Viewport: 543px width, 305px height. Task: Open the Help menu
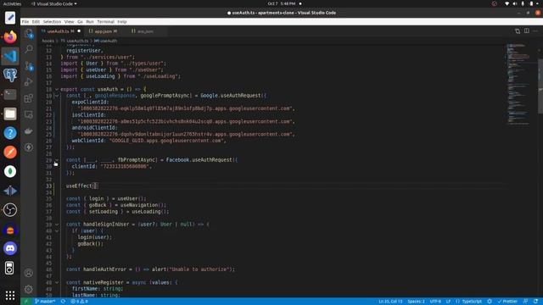click(x=122, y=22)
